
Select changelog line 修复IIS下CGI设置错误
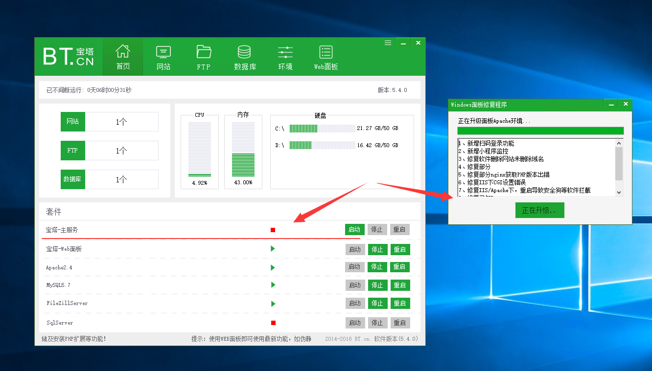(492, 182)
